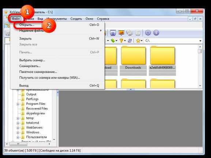This screenshot has height=158, width=211.
Task: Open the Инструменты menu
Action: pos(57,19)
